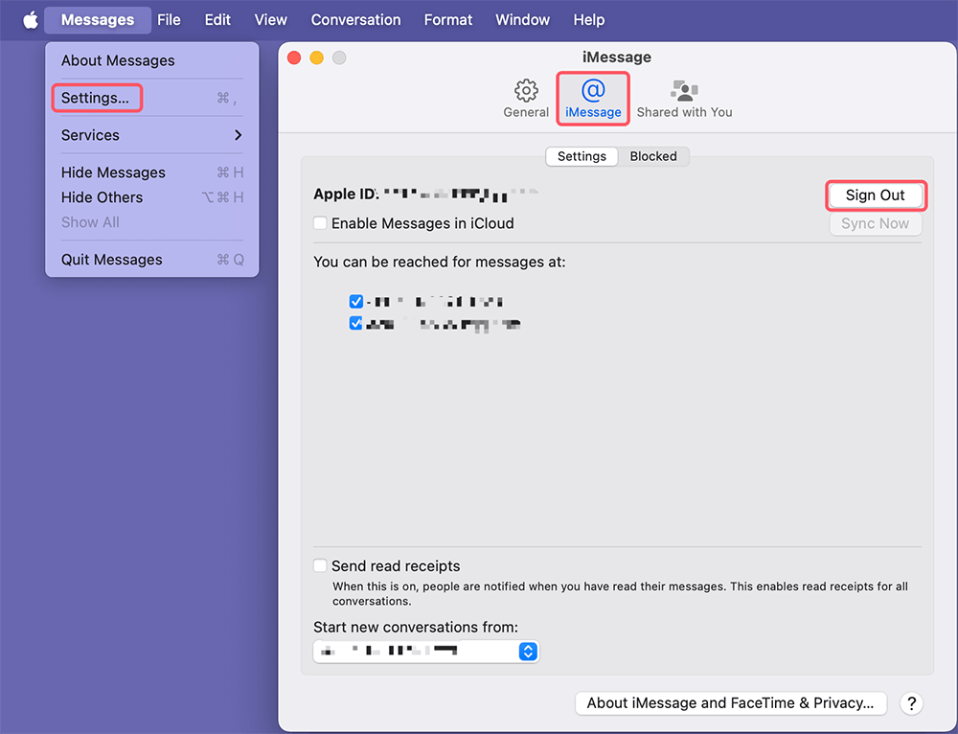Open the Conversation menu
This screenshot has height=734, width=958.
point(355,20)
